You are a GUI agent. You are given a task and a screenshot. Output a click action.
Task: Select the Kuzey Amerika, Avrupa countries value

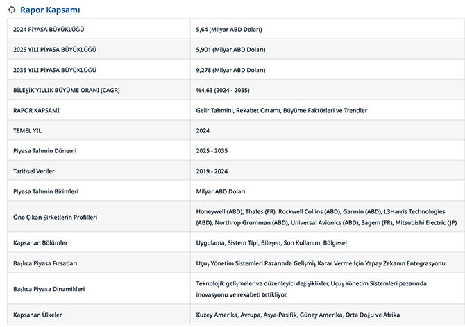(x=298, y=315)
